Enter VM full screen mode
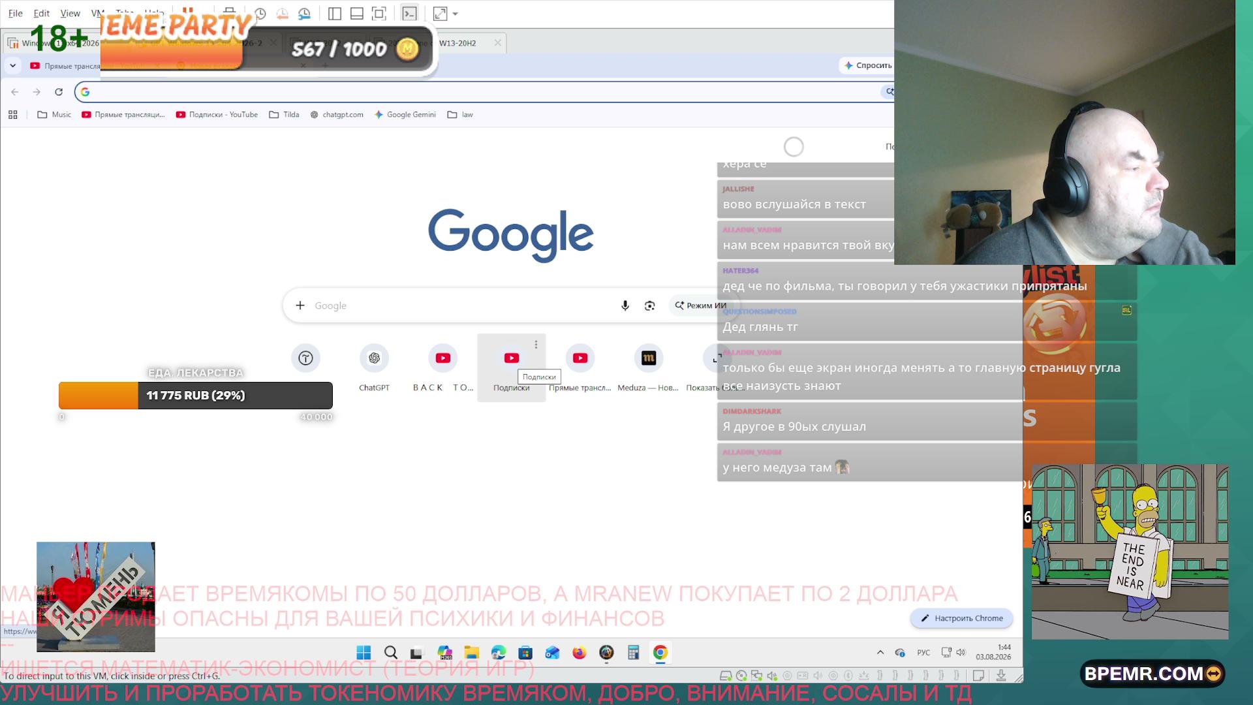Viewport: 1253px width, 705px height. point(379,13)
